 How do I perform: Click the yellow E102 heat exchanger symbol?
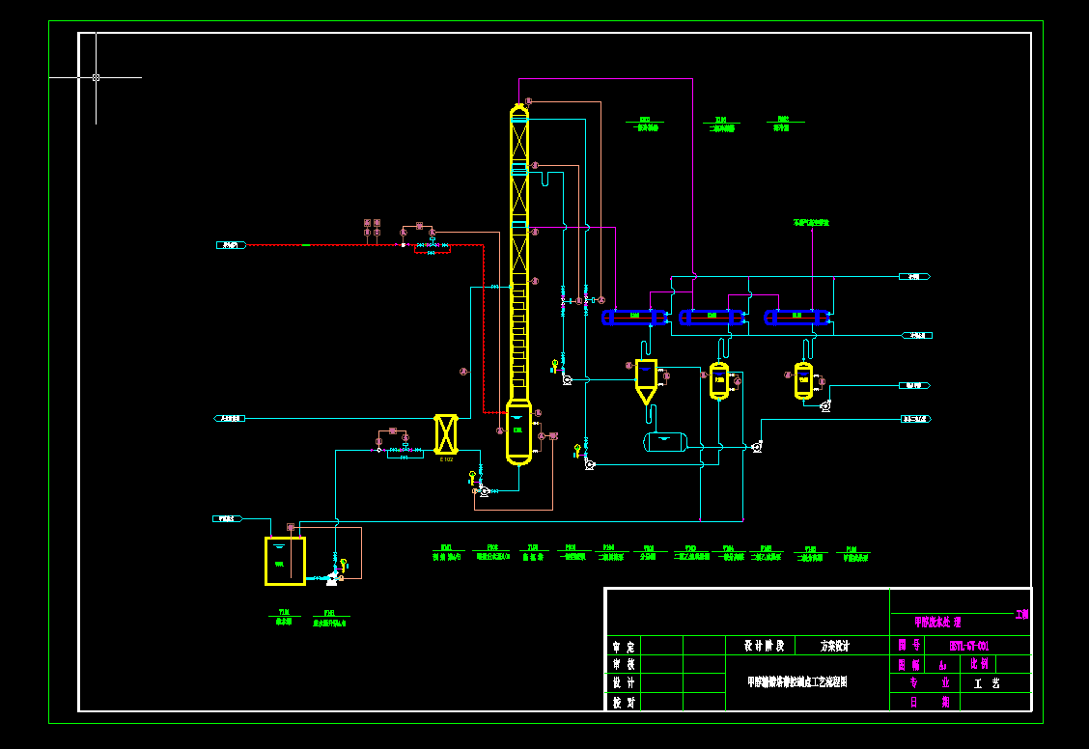445,434
